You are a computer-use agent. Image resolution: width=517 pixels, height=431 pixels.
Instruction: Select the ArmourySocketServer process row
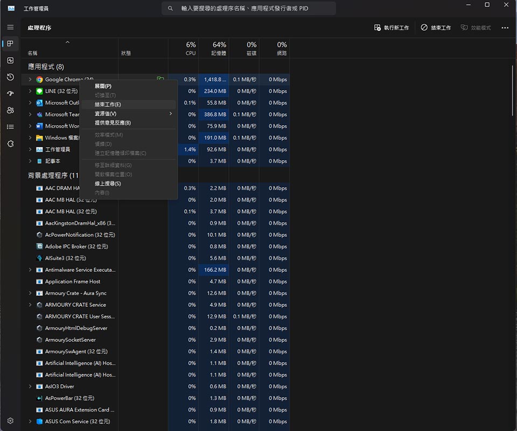[156, 340]
